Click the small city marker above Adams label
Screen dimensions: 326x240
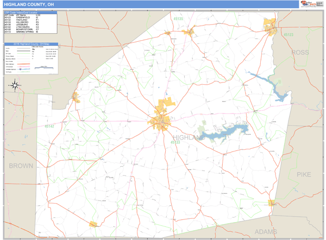tap(271, 203)
